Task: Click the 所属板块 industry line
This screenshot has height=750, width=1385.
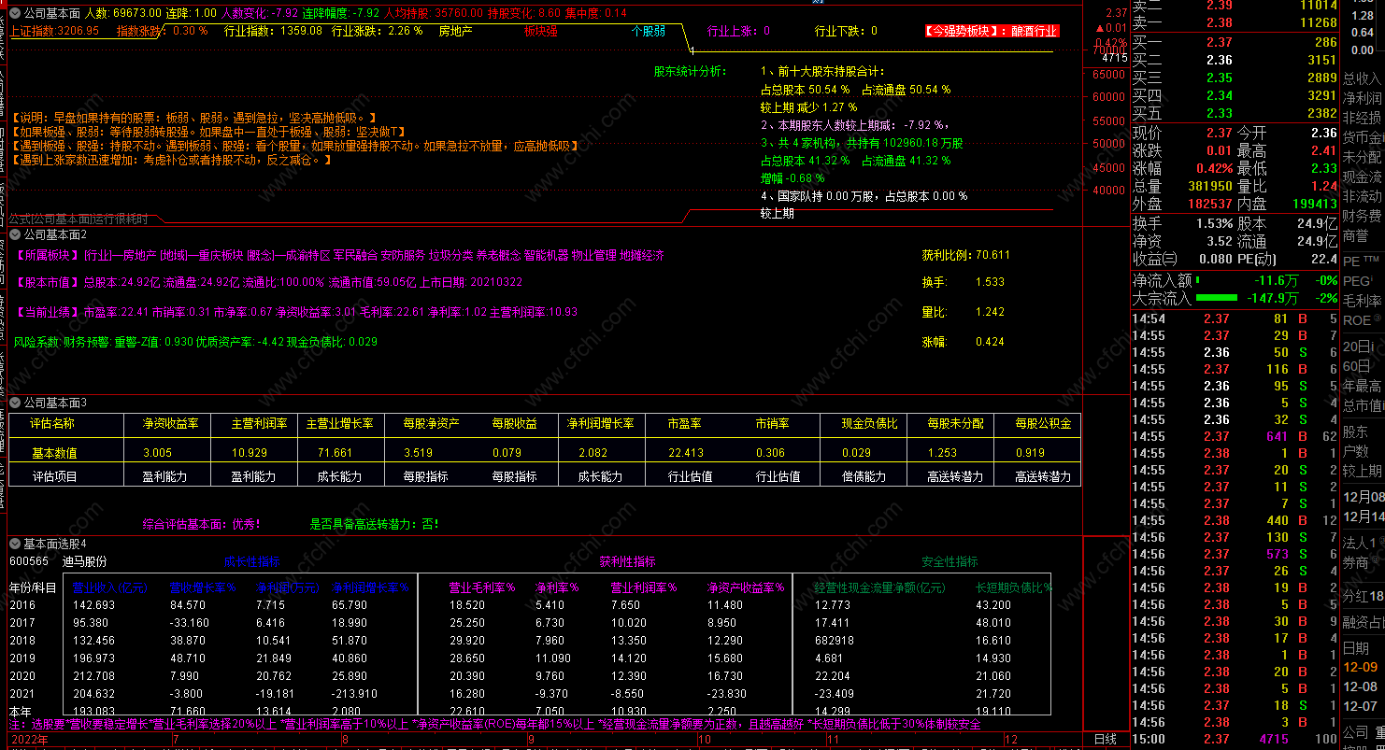Action: point(338,255)
